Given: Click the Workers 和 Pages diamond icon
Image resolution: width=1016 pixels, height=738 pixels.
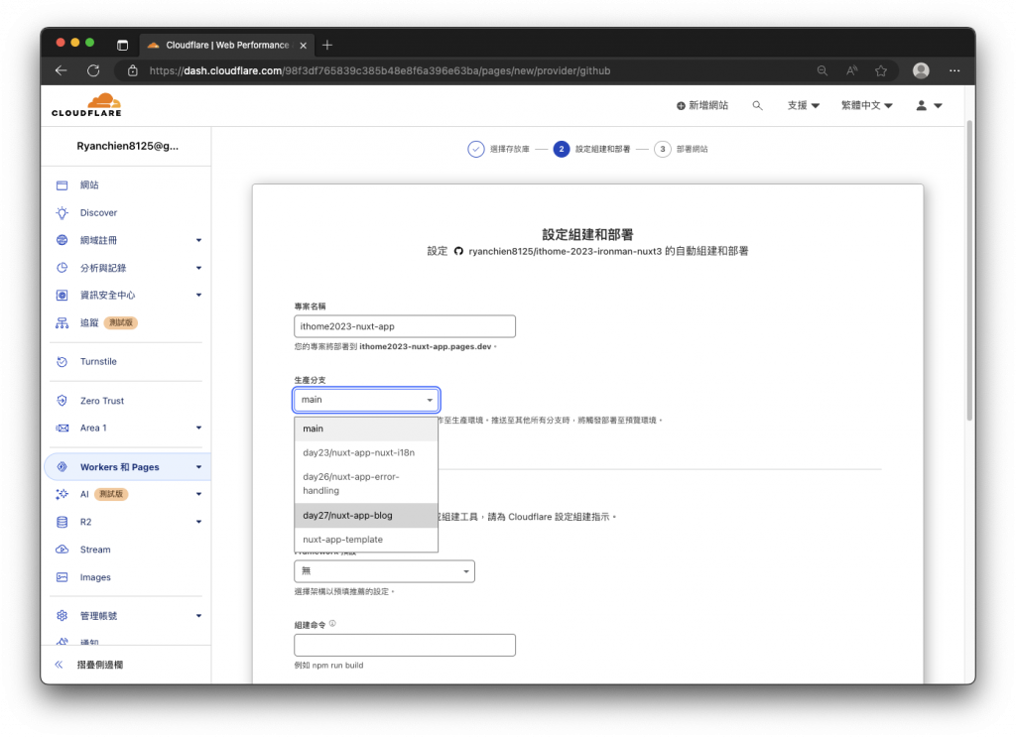Looking at the screenshot, I should pos(62,467).
